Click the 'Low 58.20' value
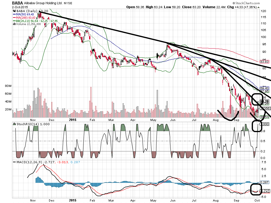Image resolution: width=271 pixels, height=203 pixels. (172, 7)
